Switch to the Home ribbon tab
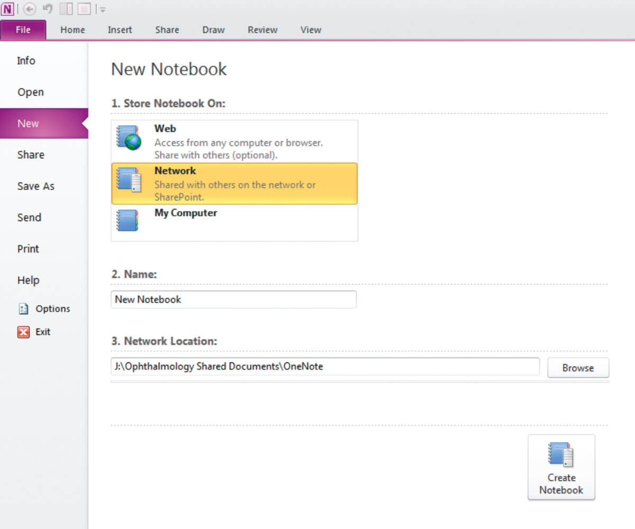The width and height of the screenshot is (635, 529). coord(72,30)
